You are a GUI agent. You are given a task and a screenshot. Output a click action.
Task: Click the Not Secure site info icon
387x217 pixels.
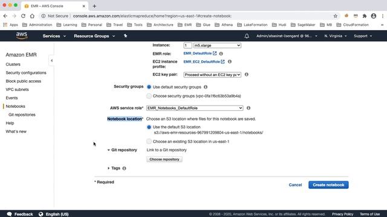coord(43,16)
